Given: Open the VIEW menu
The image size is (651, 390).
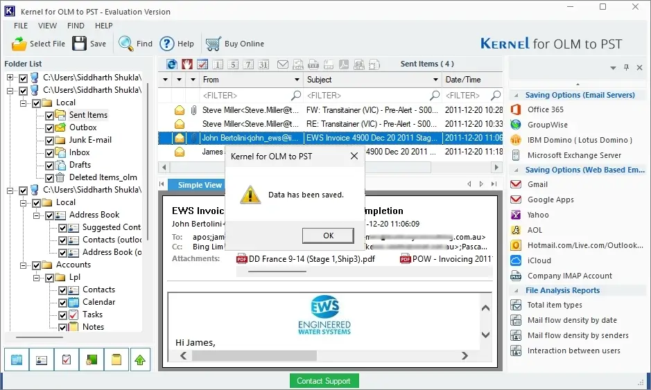Looking at the screenshot, I should [x=47, y=26].
